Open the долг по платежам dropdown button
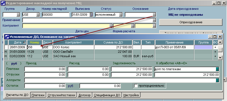 point(217,69)
